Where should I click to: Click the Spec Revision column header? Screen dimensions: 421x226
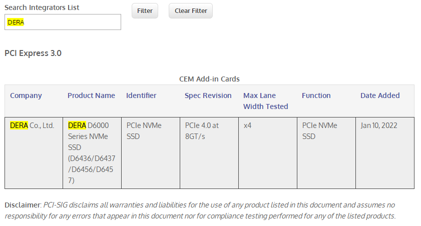(x=208, y=95)
